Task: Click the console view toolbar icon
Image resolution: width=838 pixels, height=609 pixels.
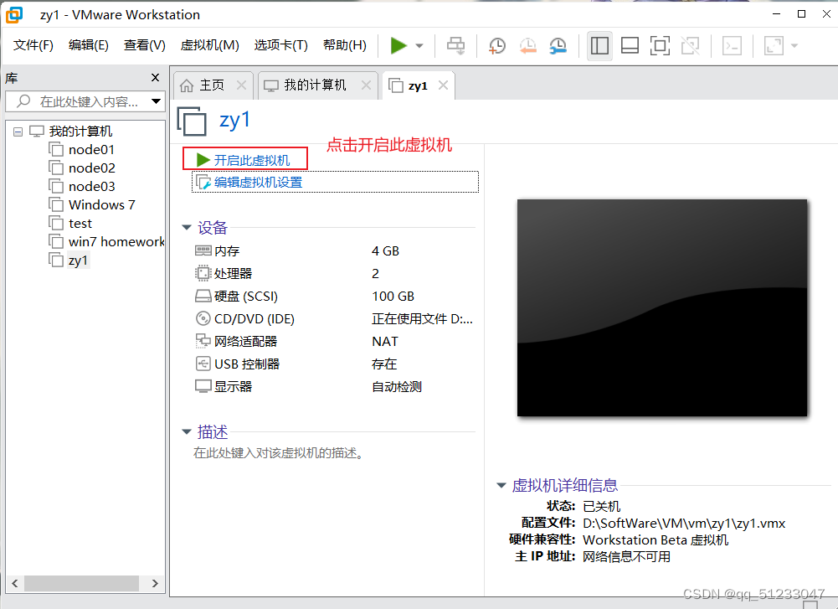Action: tap(732, 45)
